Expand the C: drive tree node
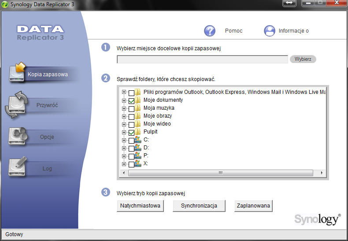Screen dimensions: 348x241 click(124, 140)
